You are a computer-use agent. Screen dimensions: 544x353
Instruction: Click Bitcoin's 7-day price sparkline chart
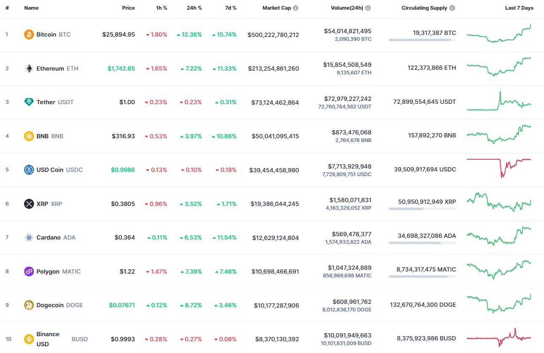(x=499, y=34)
